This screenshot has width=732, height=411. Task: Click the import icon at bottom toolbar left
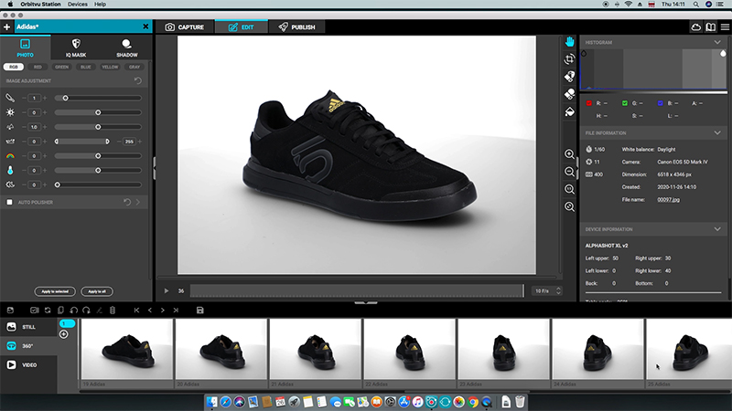pos(10,311)
